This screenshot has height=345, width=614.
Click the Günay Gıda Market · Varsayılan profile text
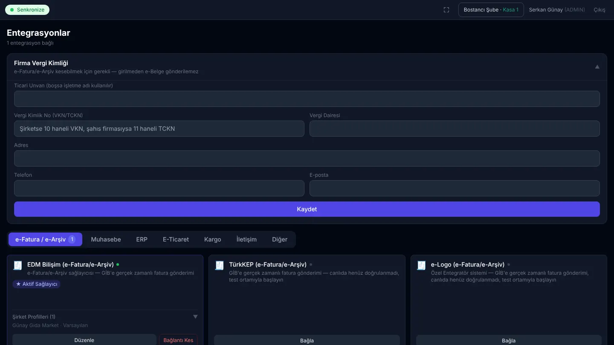click(50, 325)
